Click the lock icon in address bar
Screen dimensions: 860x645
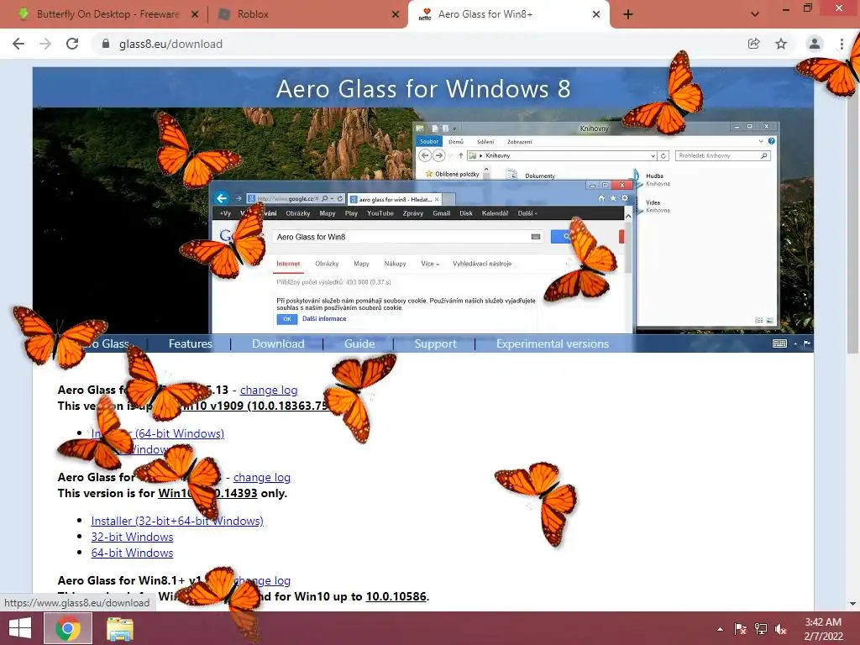[x=106, y=44]
